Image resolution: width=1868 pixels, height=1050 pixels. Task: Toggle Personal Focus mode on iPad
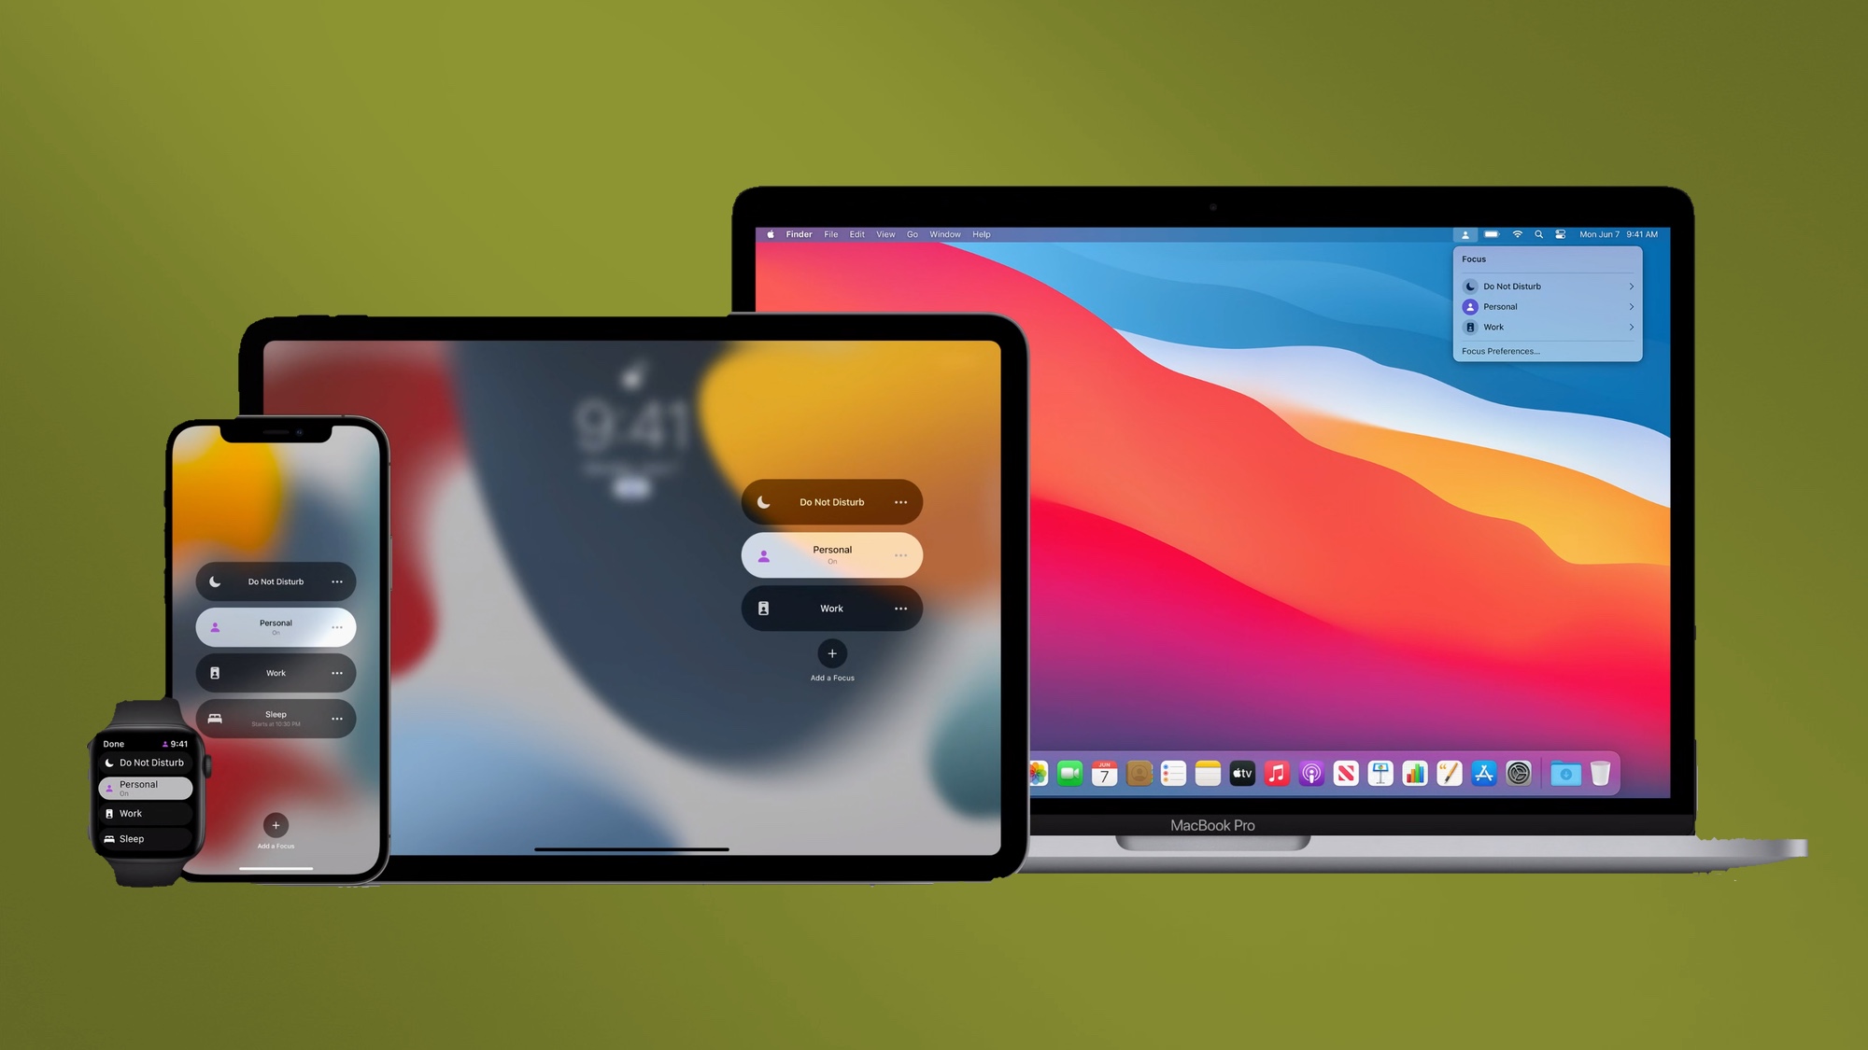click(831, 553)
